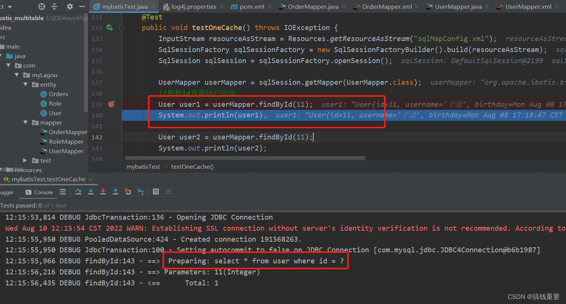Click the Step Into debug icon
The height and width of the screenshot is (304, 566).
coord(91,192)
